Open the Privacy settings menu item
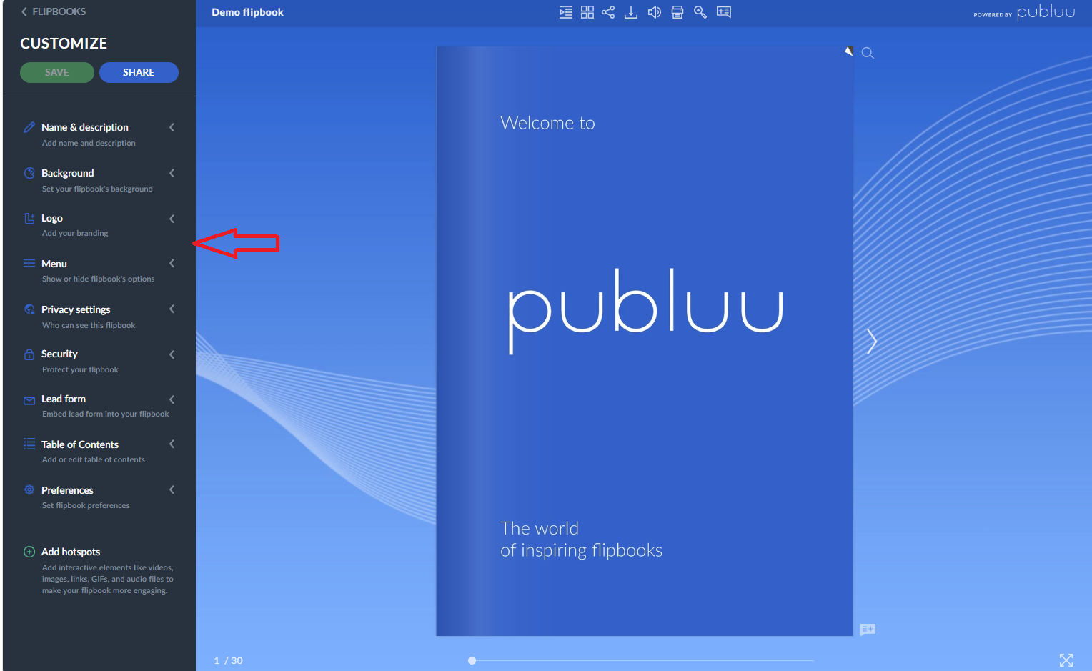 pos(76,309)
